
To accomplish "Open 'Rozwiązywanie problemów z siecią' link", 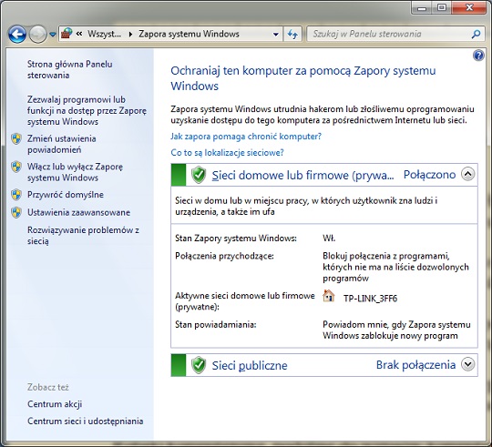I will 83,236.
